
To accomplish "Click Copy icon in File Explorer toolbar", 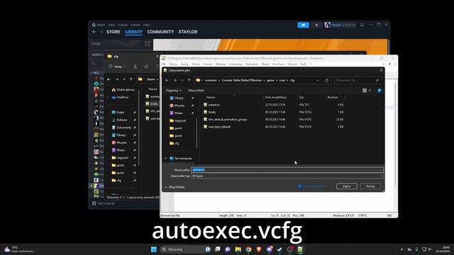I will point(147,67).
